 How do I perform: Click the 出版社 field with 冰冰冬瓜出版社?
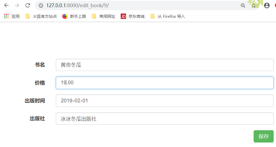[165, 119]
